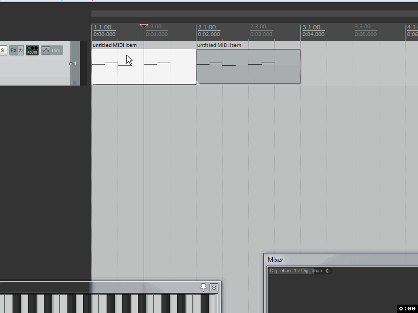The height and width of the screenshot is (313, 418).
Task: Select the first untitled MIDI item
Action: [x=144, y=67]
